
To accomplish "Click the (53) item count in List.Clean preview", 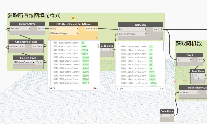I will click(x=161, y=89).
